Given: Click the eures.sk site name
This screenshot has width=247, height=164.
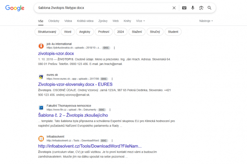Looking at the screenshot, I should (x=52, y=75).
